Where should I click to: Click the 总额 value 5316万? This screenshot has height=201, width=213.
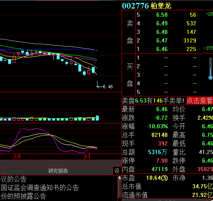pyautogui.click(x=158, y=152)
